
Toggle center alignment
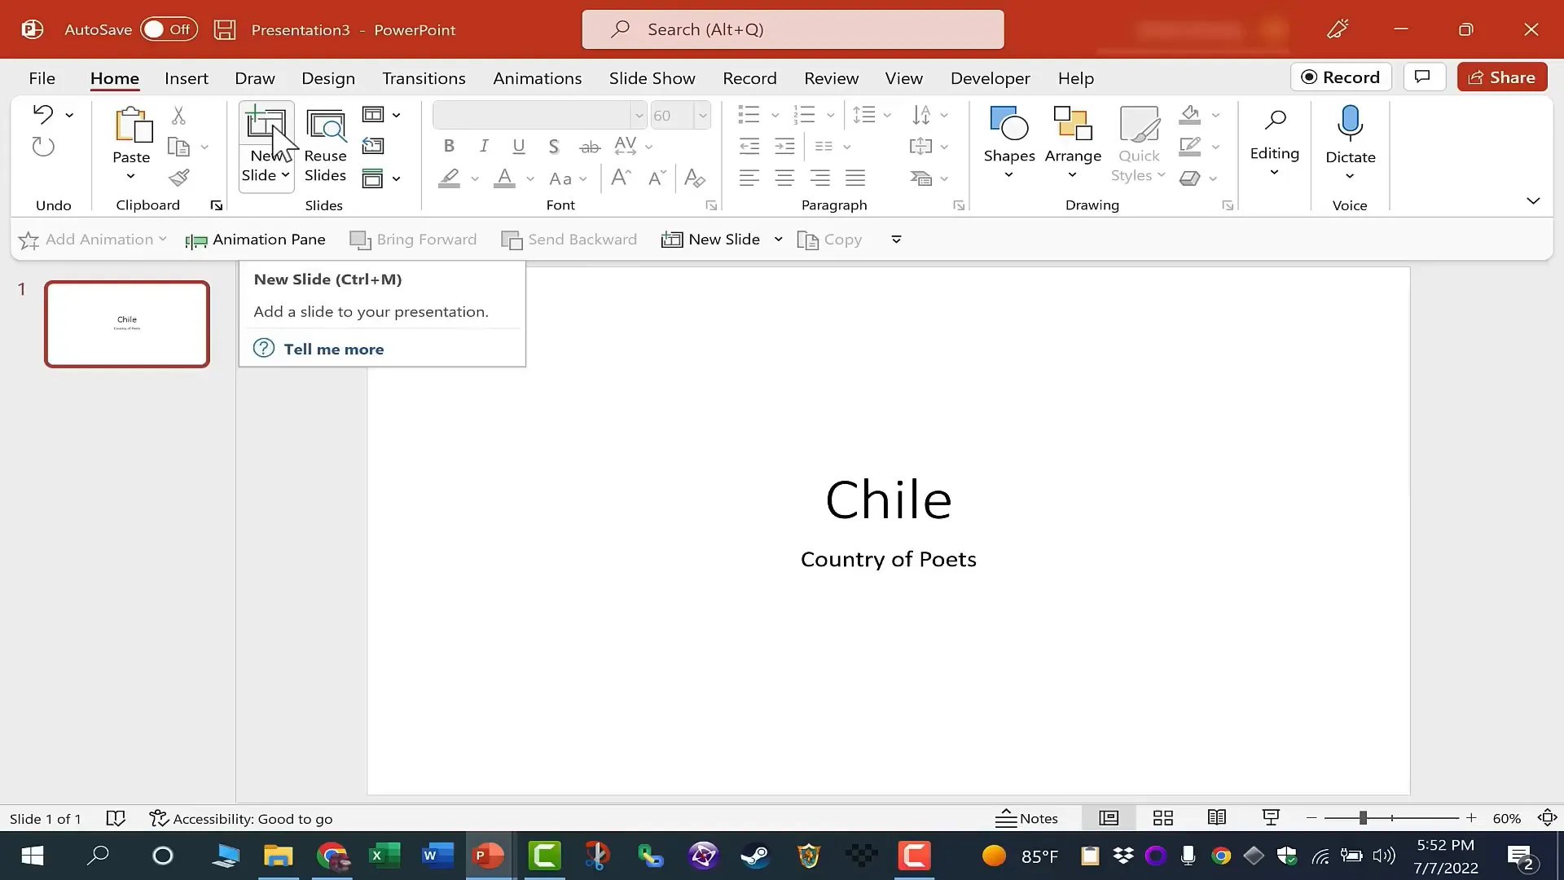[784, 178]
